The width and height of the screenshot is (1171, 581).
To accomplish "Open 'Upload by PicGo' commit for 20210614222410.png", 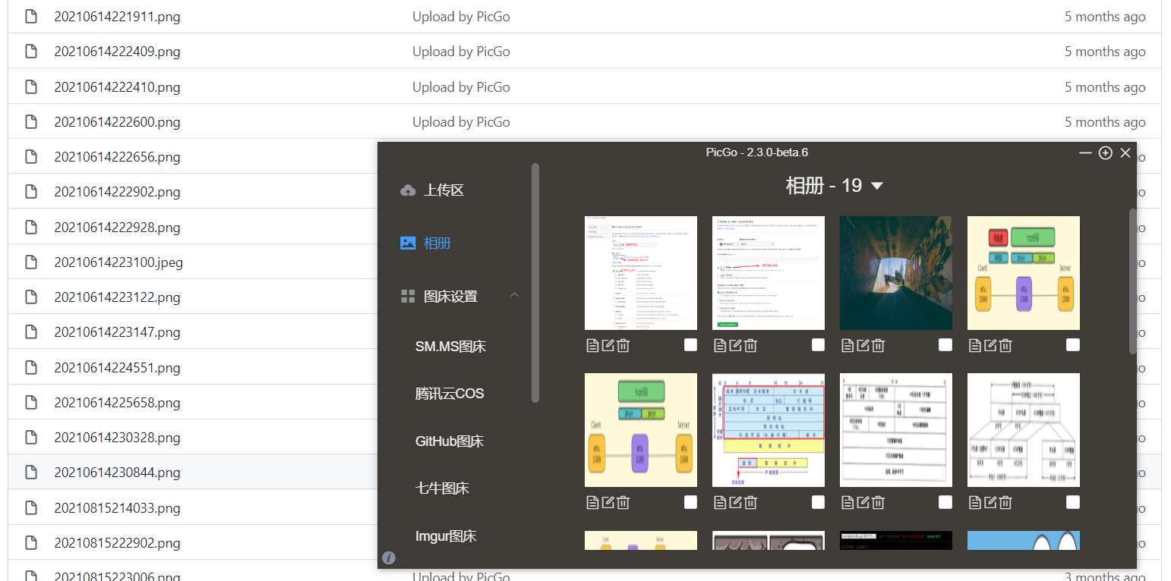I will [x=461, y=87].
